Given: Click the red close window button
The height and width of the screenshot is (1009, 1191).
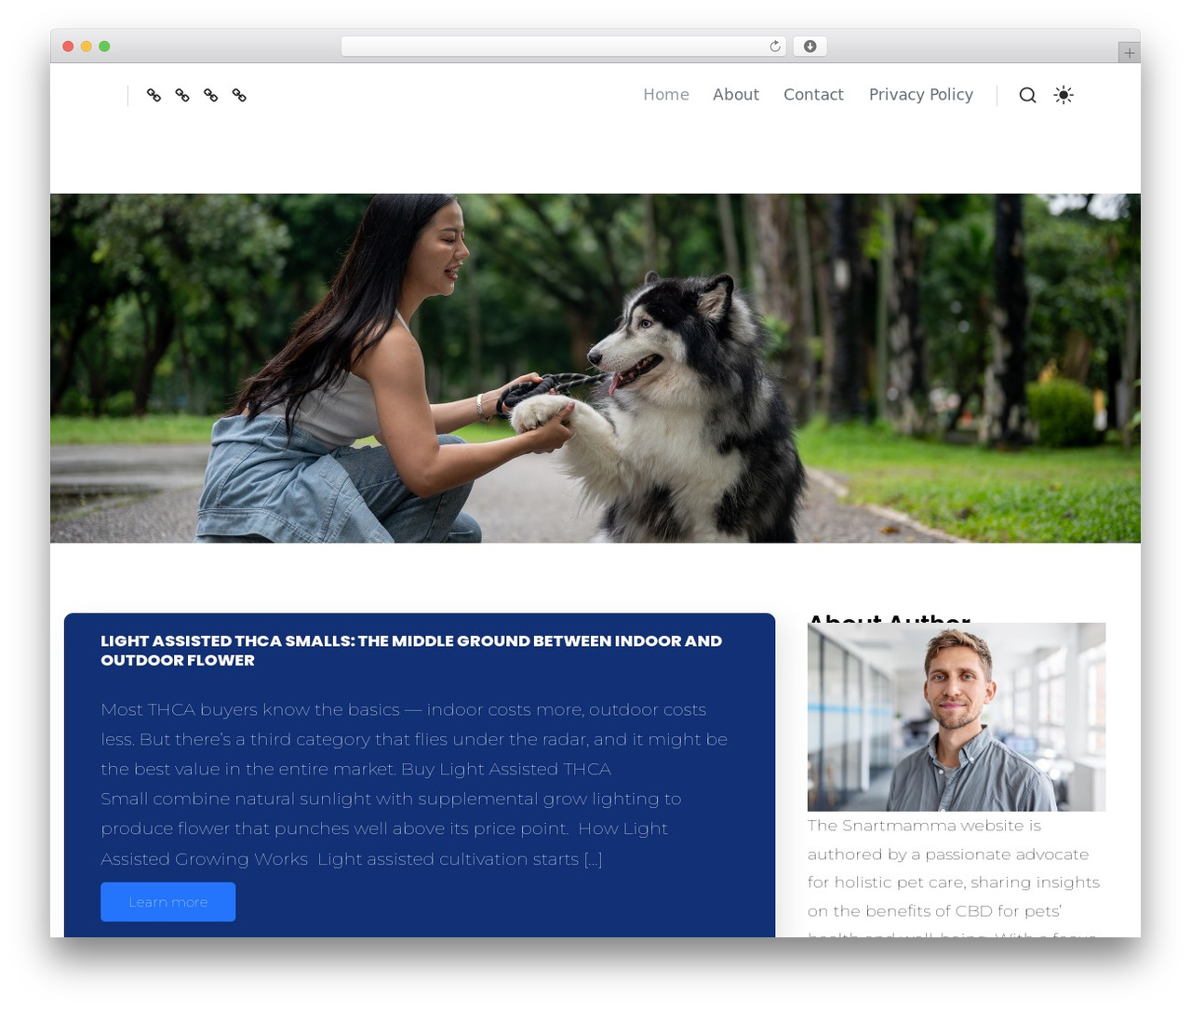Looking at the screenshot, I should click(x=68, y=47).
